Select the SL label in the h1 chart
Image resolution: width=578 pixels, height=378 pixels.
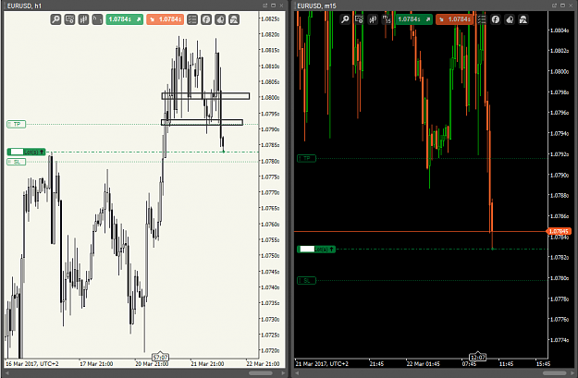(17, 162)
